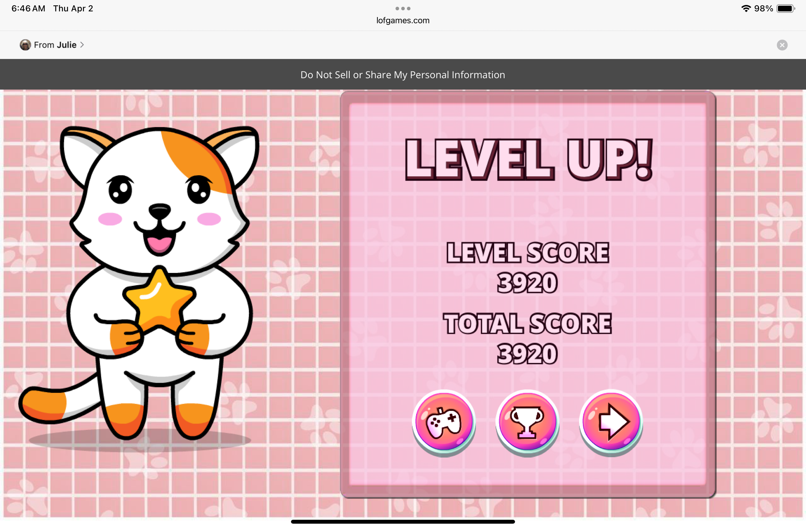Click the LEVEL UP! heading

pos(529,159)
